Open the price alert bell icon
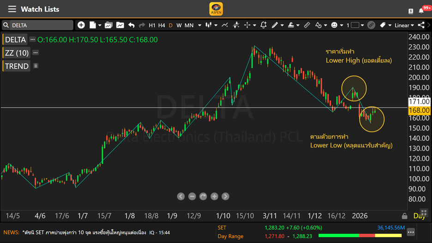 (264, 25)
